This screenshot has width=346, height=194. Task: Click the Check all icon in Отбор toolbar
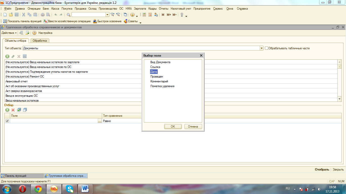[x=19, y=110]
